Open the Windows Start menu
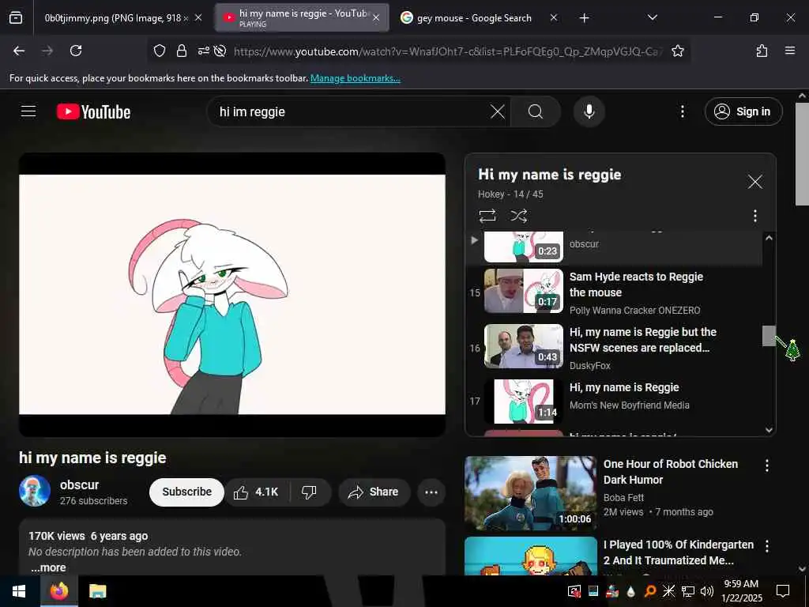Viewport: 809px width, 607px height. (19, 591)
